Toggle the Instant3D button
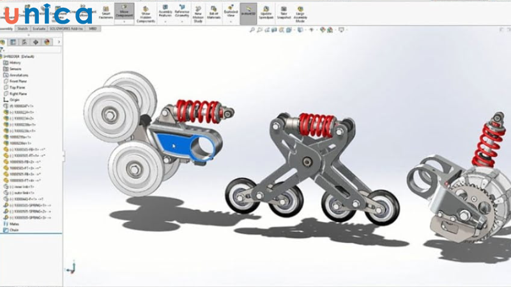 (248, 13)
